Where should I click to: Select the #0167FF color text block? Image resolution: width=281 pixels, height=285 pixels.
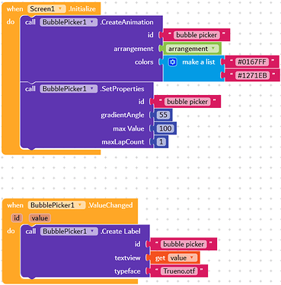[x=252, y=62]
